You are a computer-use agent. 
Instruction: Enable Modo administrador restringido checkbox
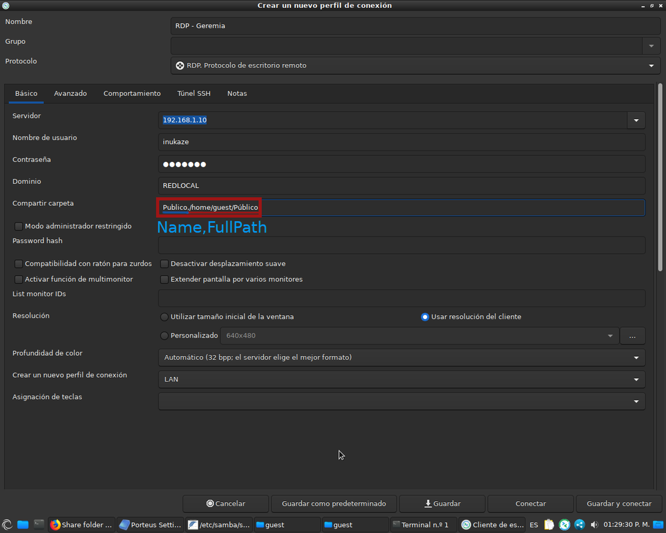click(x=18, y=226)
